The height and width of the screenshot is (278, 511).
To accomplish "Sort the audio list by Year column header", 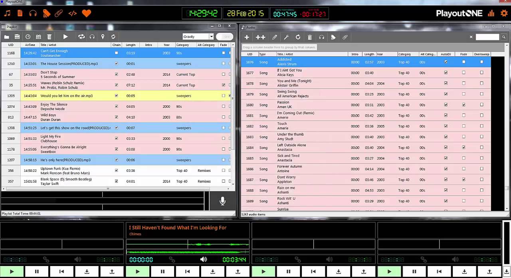I will pyautogui.click(x=386, y=54).
